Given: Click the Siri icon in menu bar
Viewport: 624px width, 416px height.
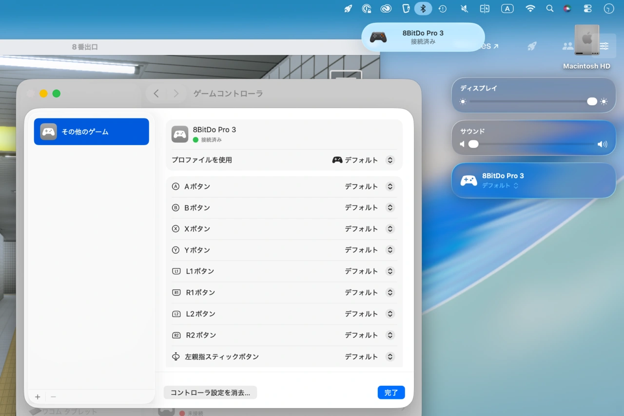Looking at the screenshot, I should click(567, 8).
